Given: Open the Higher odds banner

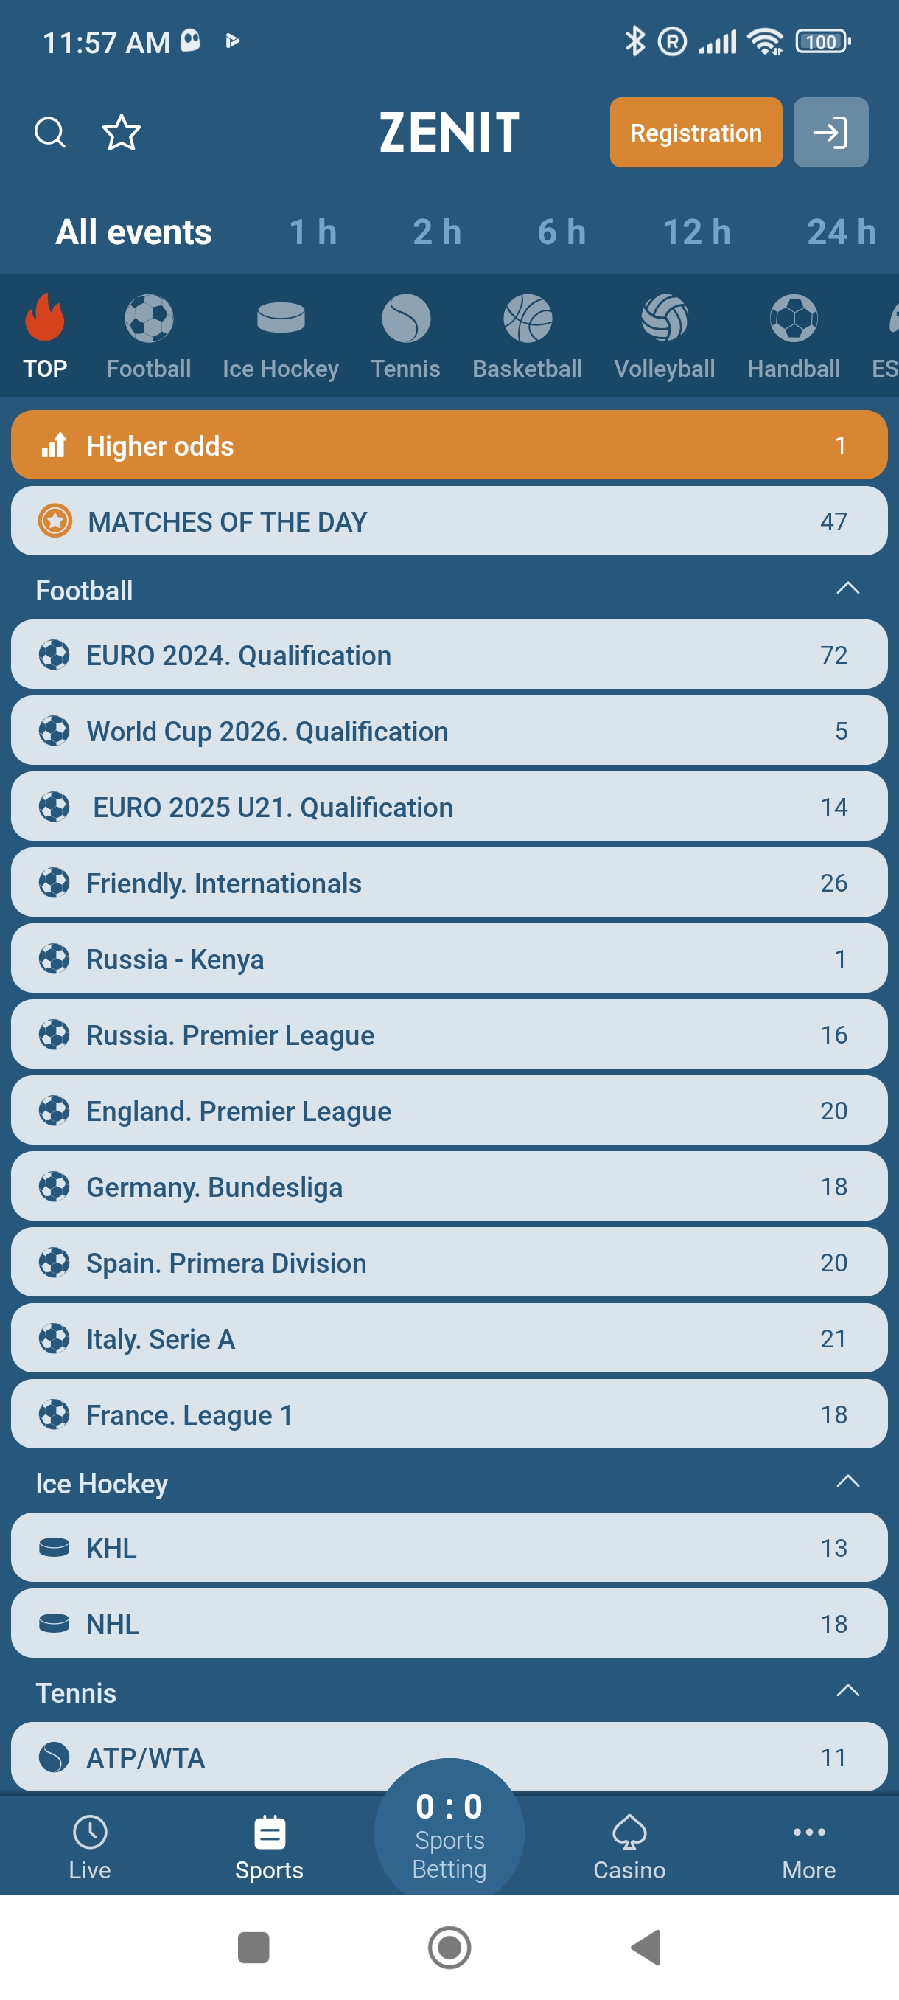Looking at the screenshot, I should click(449, 445).
